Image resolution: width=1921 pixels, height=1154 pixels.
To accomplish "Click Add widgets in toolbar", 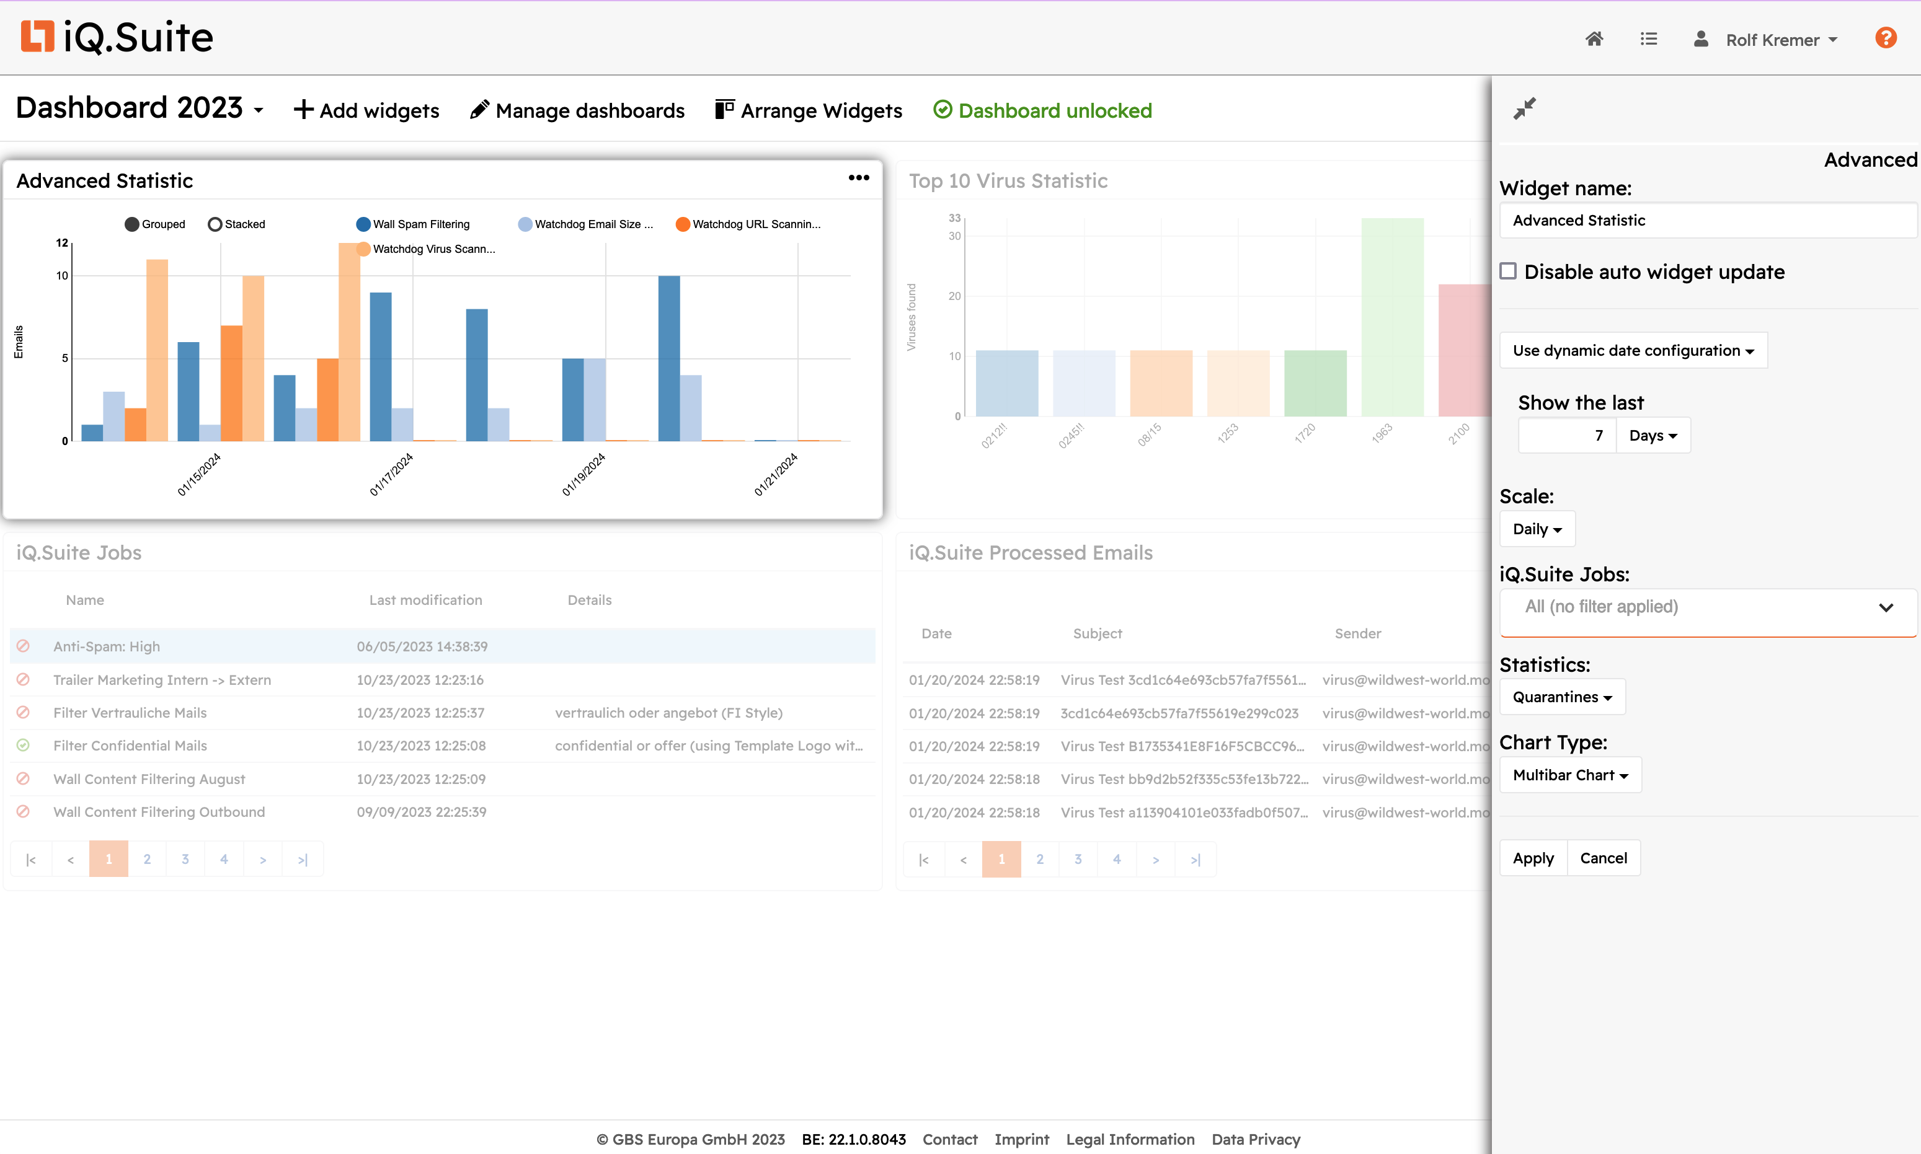I will (366, 110).
